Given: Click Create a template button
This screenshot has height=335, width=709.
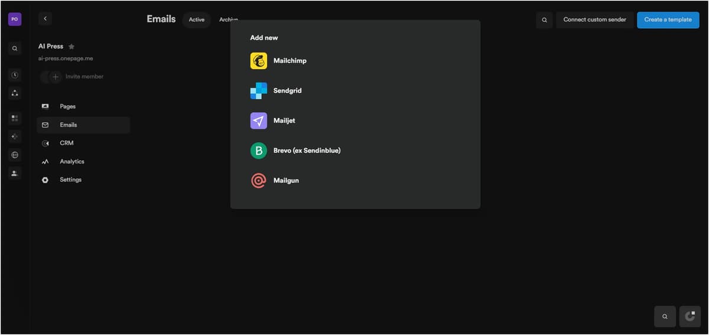Looking at the screenshot, I should point(668,20).
